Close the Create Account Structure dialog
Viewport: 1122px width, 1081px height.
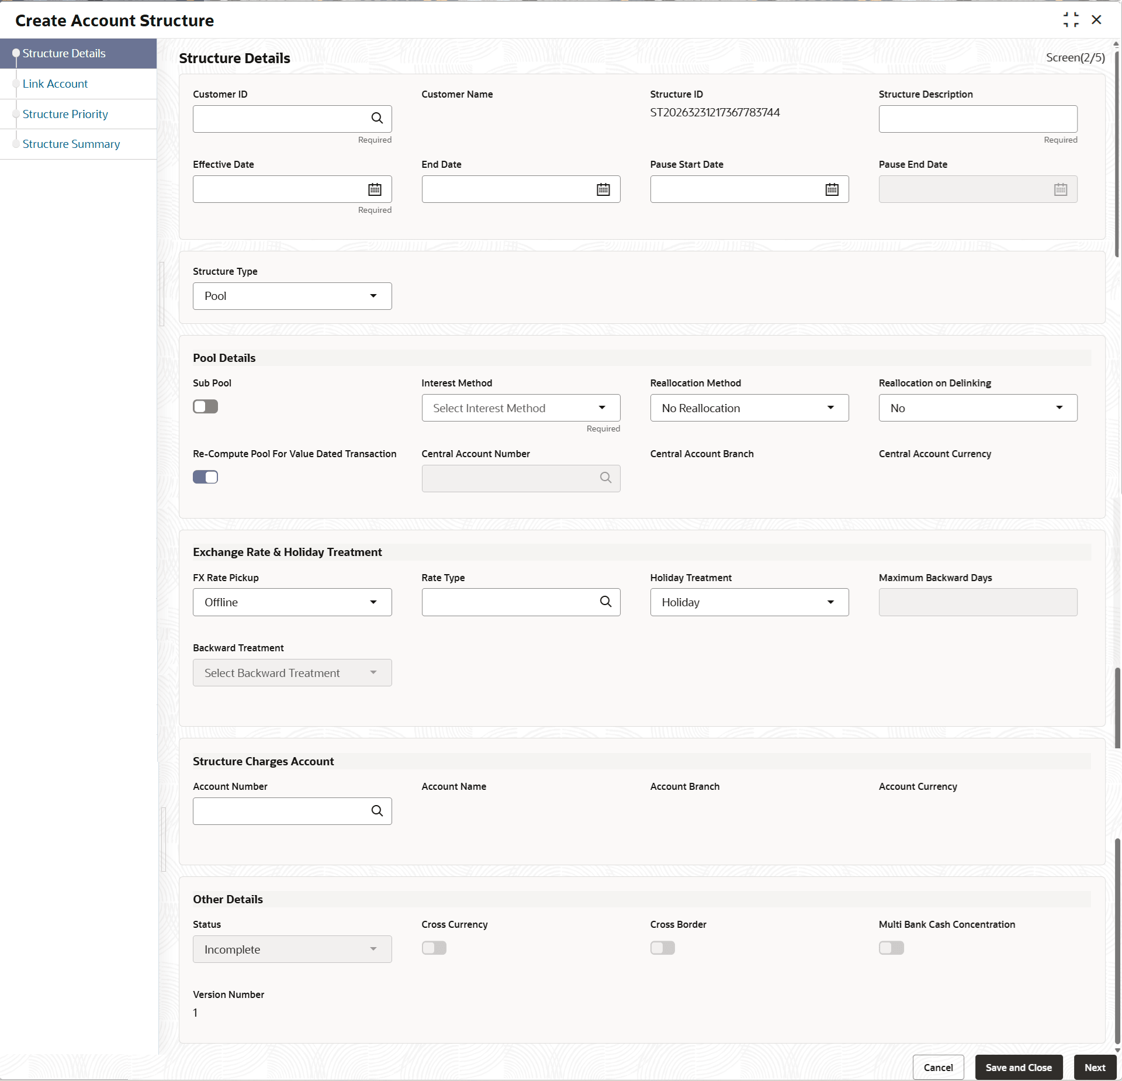point(1096,20)
